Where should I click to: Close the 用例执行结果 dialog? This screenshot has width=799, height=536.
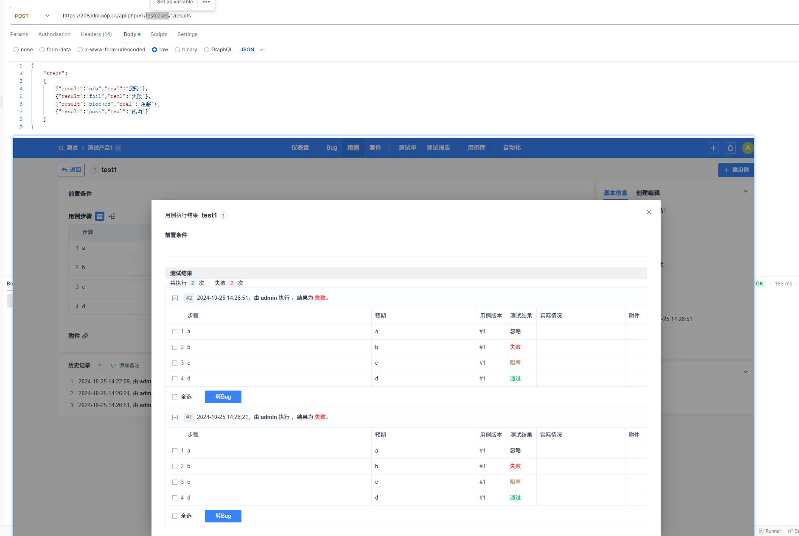[649, 212]
